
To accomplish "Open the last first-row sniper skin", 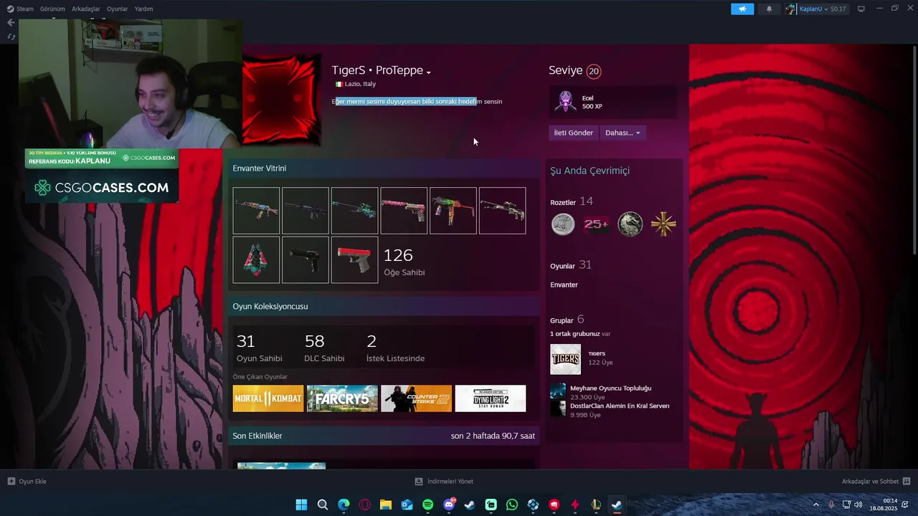I will tap(502, 211).
